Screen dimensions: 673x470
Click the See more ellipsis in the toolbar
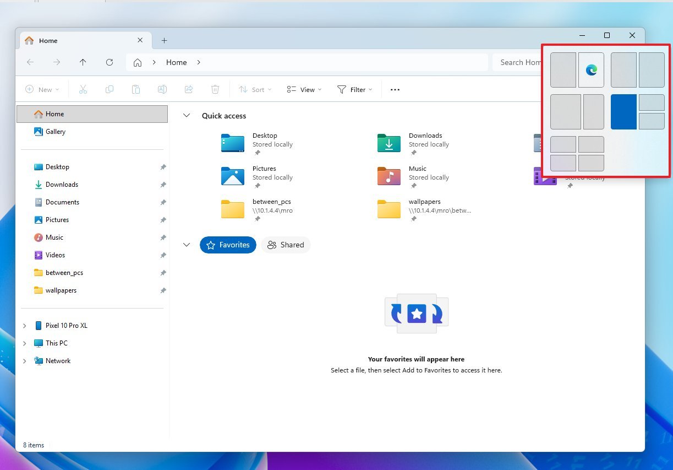(395, 89)
